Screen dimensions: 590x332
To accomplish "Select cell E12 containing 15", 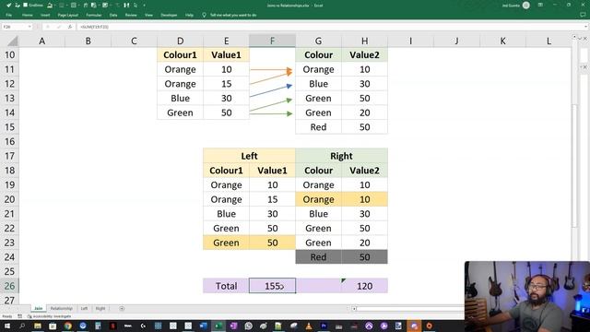I will point(226,84).
